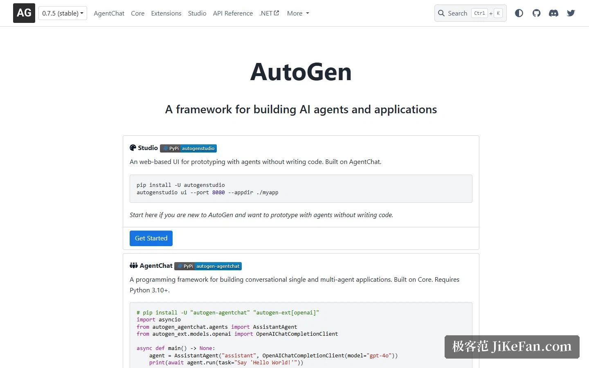Click the 'async def main()' code line
This screenshot has height=368, width=589.
[176, 348]
